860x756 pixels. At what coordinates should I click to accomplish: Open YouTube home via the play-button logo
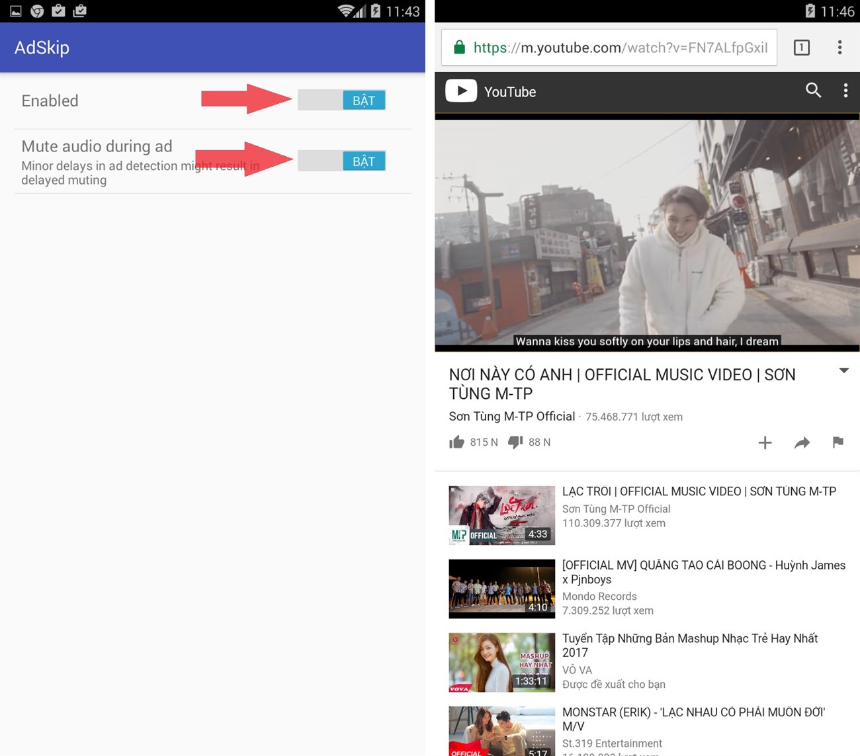[x=461, y=91]
